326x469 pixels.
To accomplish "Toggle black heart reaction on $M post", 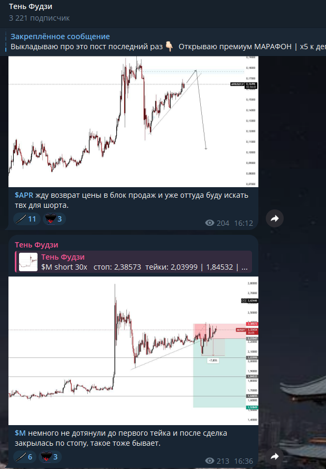I will 50,457.
